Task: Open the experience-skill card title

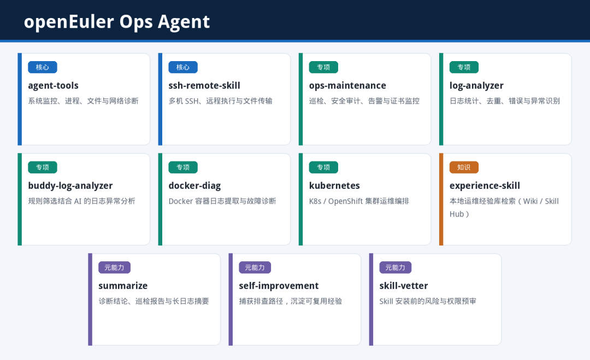Action: pos(485,185)
